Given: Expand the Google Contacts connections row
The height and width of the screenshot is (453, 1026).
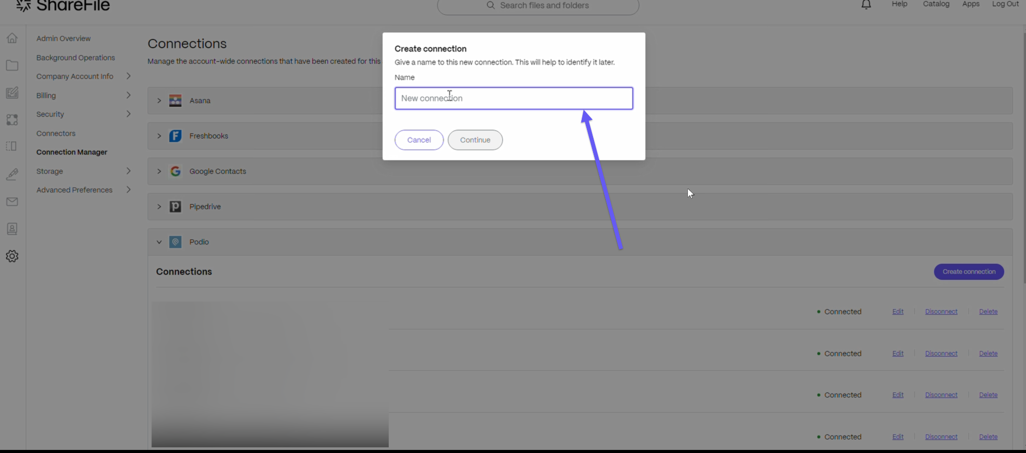Looking at the screenshot, I should point(159,171).
